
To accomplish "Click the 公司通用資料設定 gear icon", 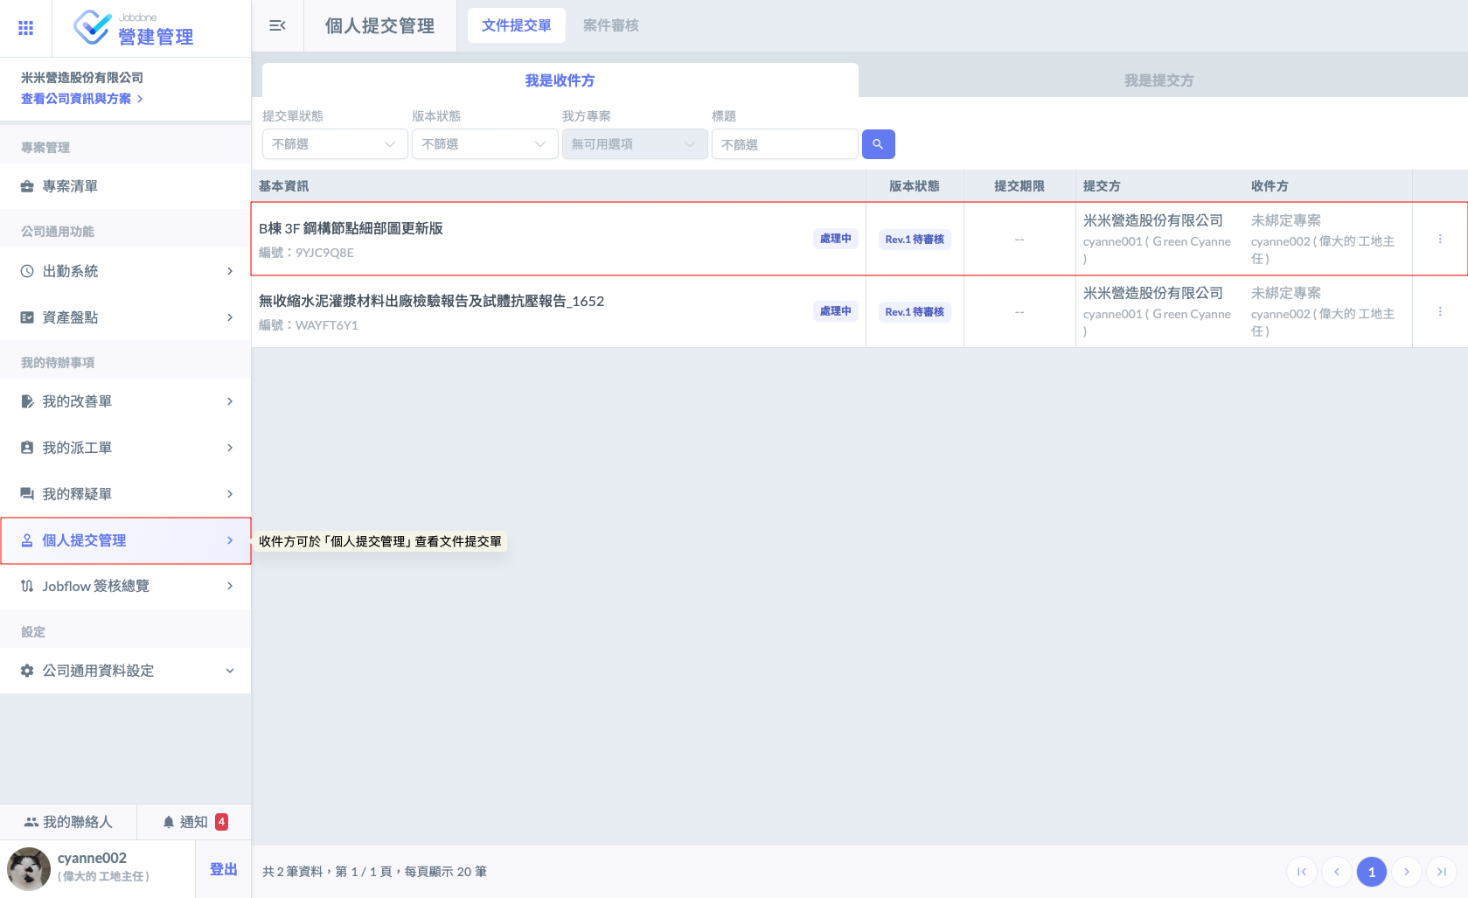I will (x=27, y=671).
